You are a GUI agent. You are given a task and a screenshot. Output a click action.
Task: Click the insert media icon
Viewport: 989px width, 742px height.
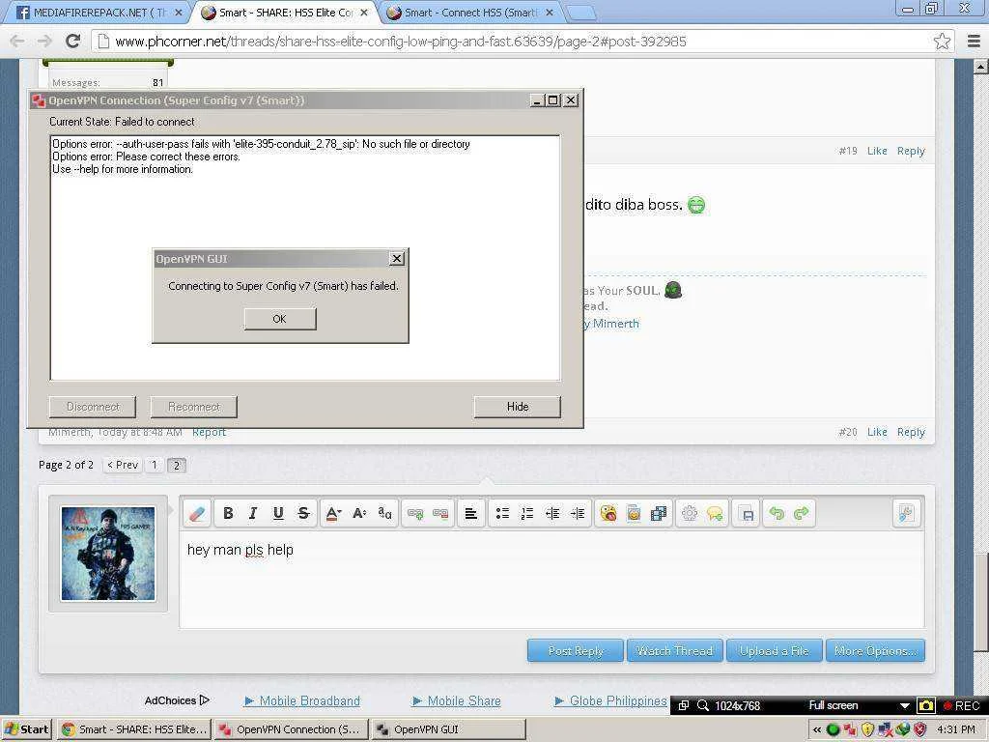(x=659, y=514)
